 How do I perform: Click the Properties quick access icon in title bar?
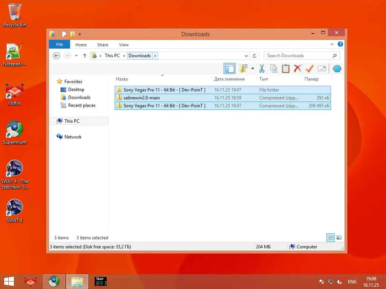(x=64, y=34)
